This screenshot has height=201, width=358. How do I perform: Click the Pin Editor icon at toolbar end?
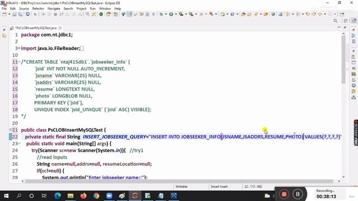[342, 15]
